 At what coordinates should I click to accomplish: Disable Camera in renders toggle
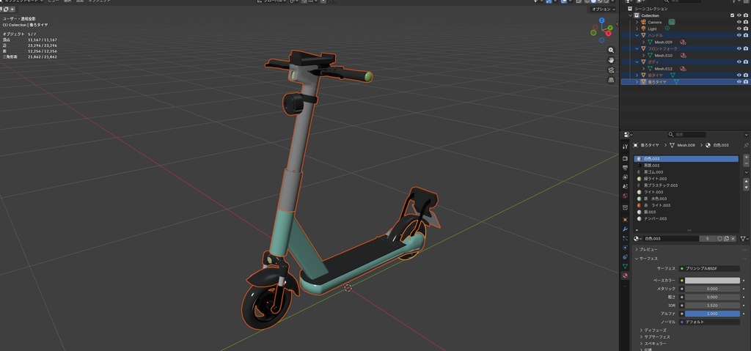point(746,22)
